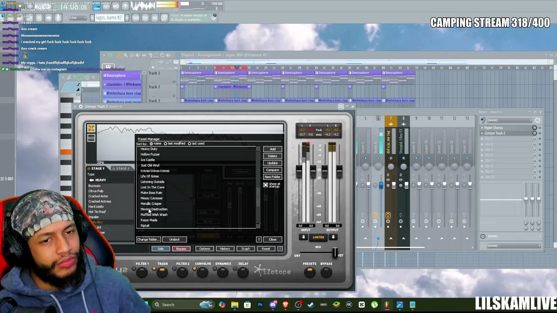Select the top spectrum view icon

(x=91, y=128)
